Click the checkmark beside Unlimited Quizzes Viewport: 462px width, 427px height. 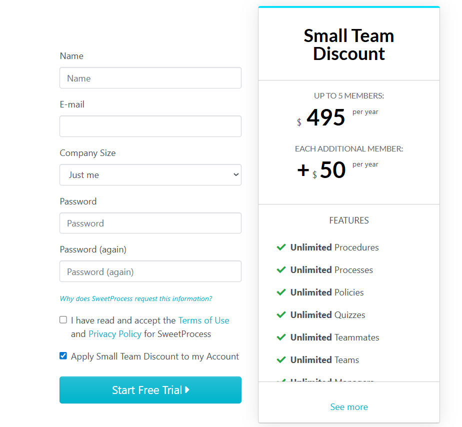[x=281, y=314]
